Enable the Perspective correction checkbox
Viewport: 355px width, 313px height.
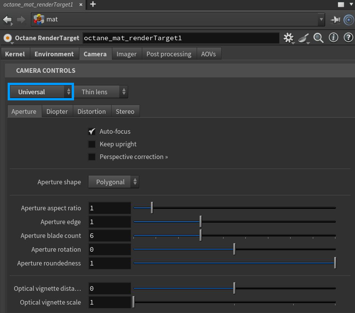tap(92, 157)
